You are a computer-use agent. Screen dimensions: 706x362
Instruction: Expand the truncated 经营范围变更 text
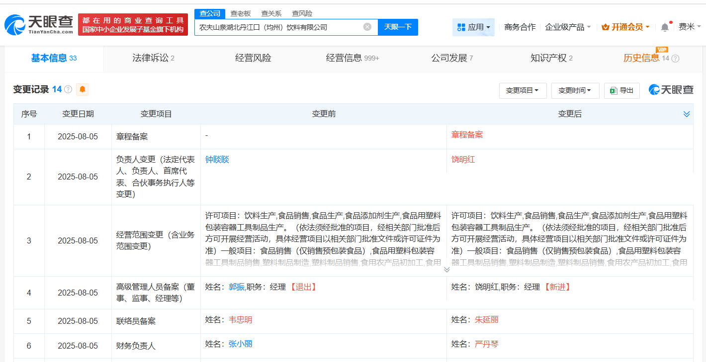(446, 269)
